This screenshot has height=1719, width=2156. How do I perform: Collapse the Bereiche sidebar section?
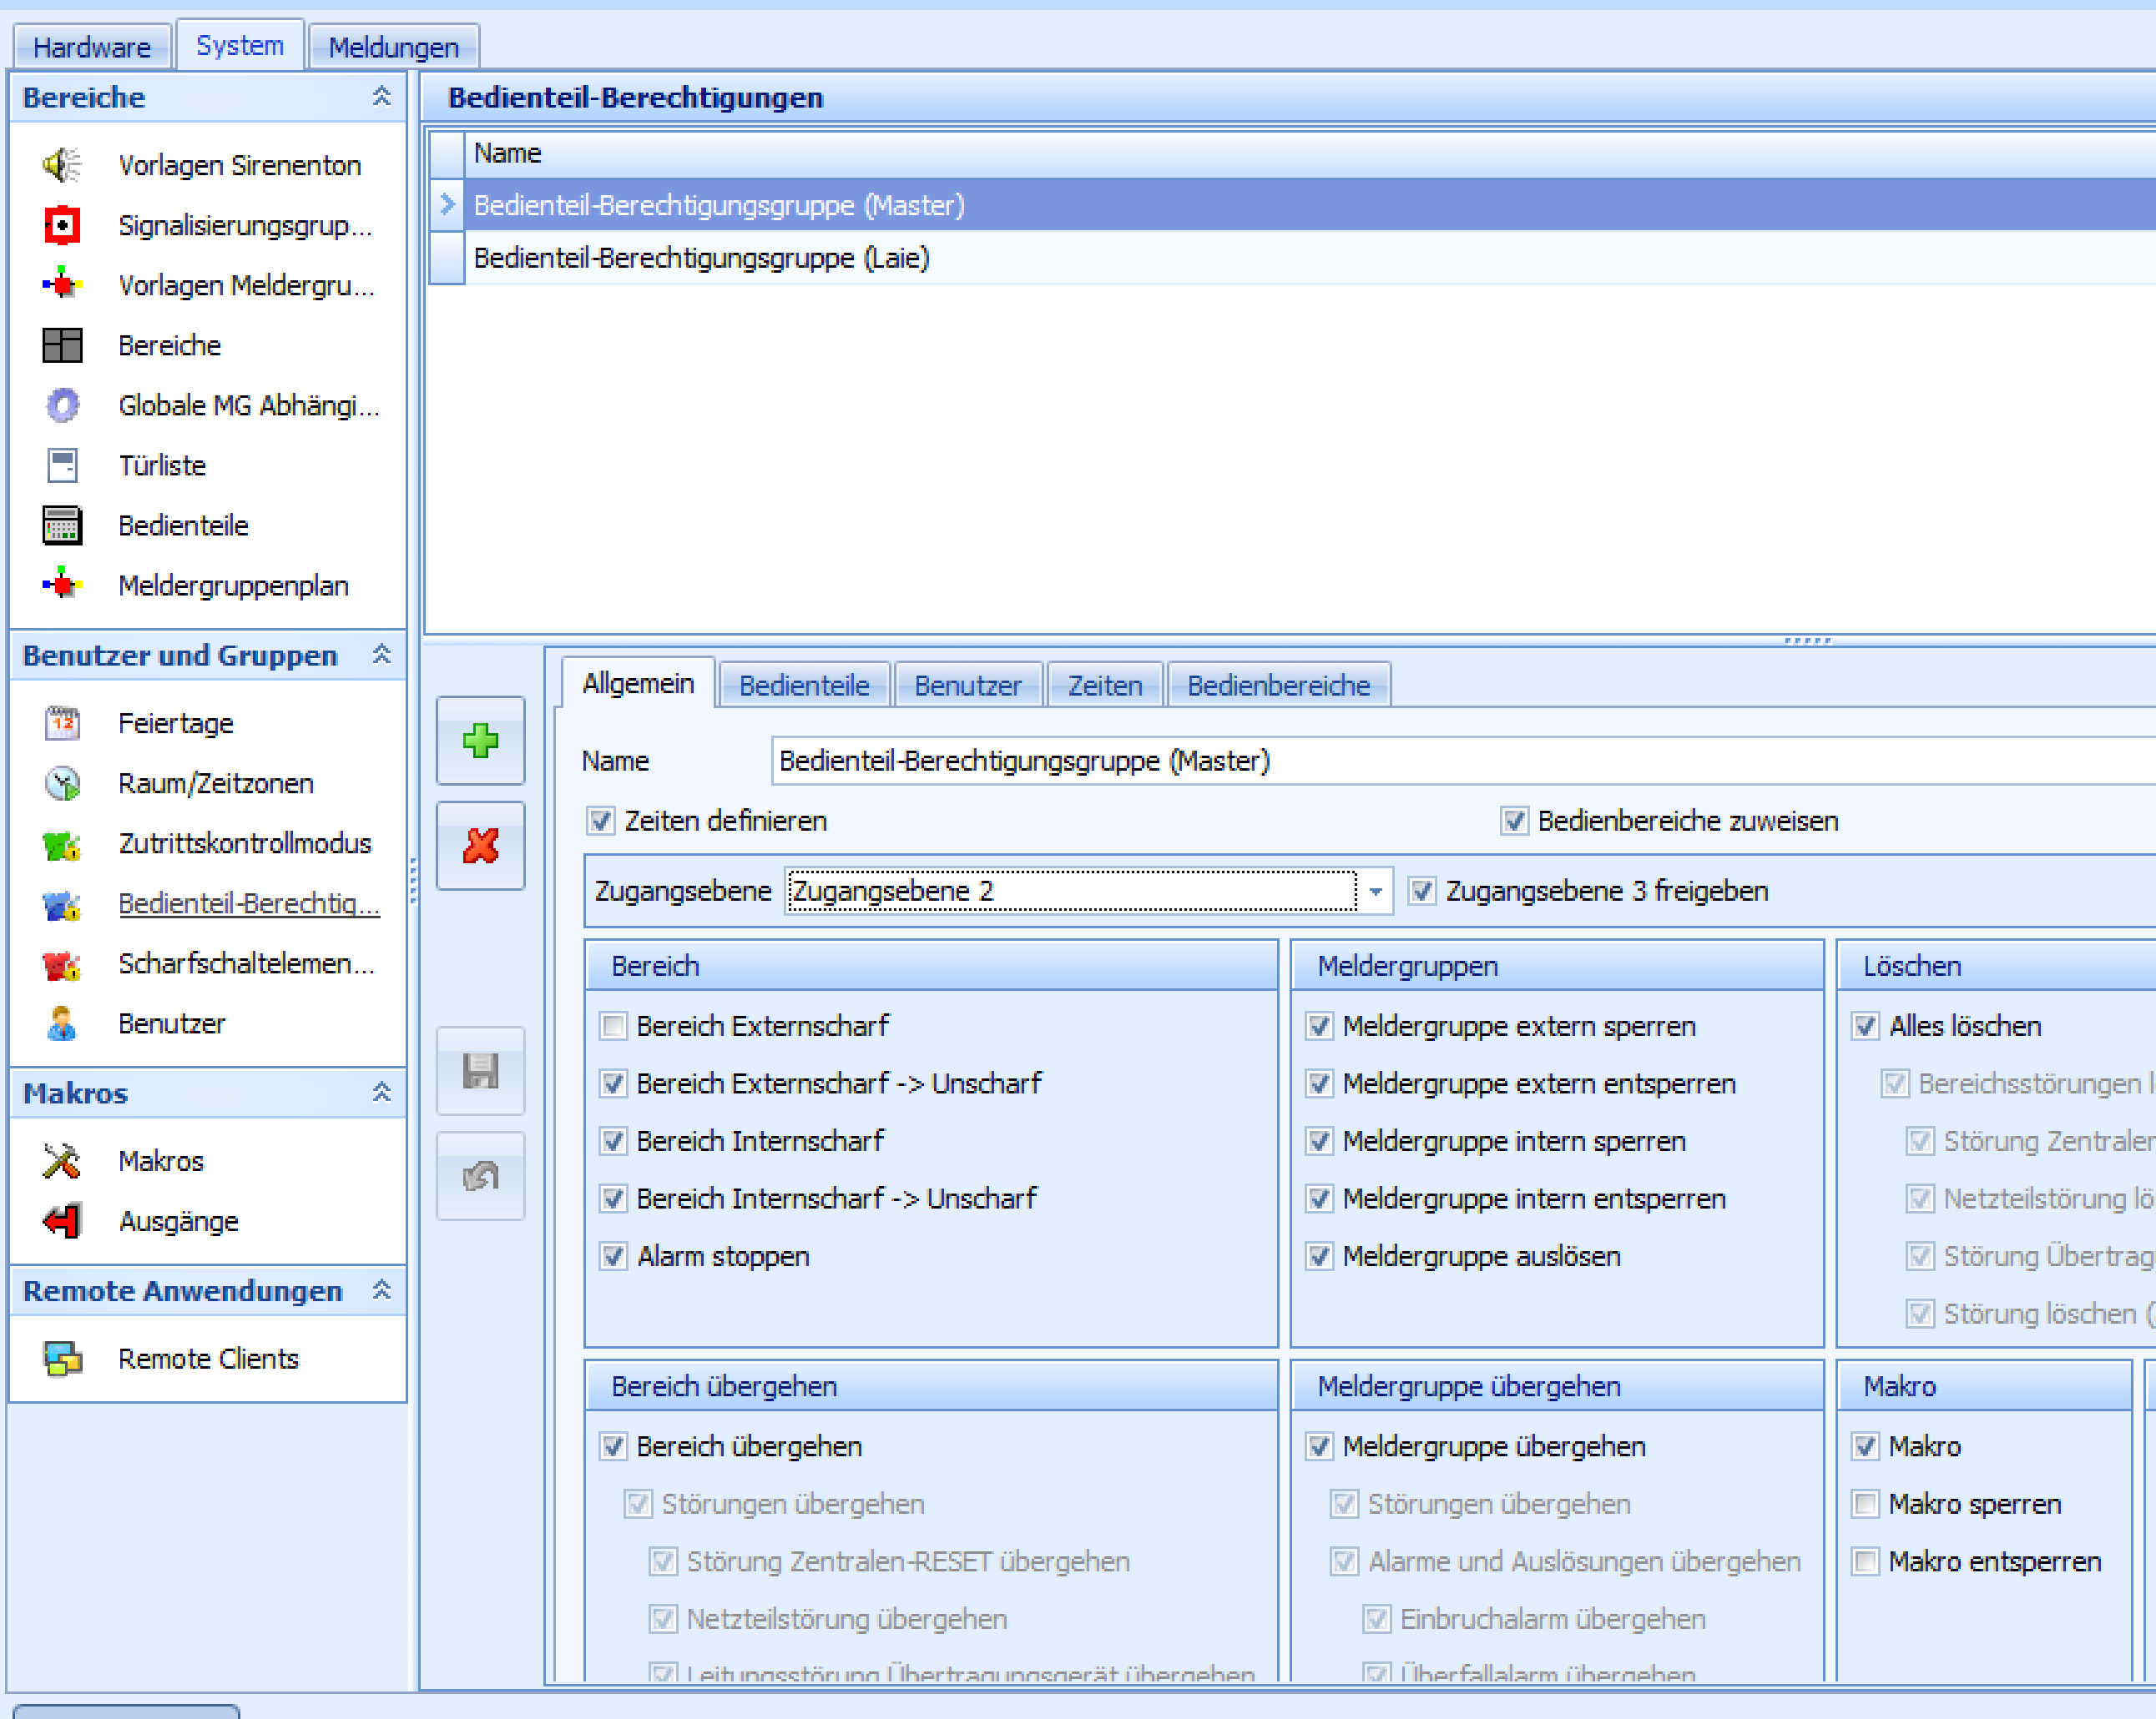point(381,97)
